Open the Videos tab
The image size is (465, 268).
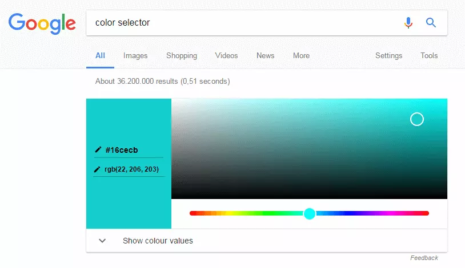tap(226, 56)
